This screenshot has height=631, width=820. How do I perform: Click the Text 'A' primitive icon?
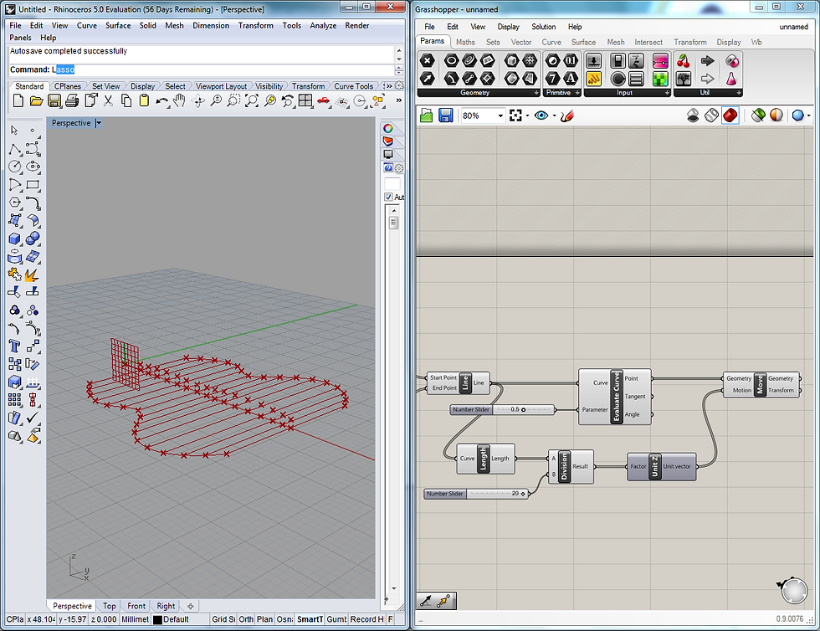pyautogui.click(x=571, y=79)
